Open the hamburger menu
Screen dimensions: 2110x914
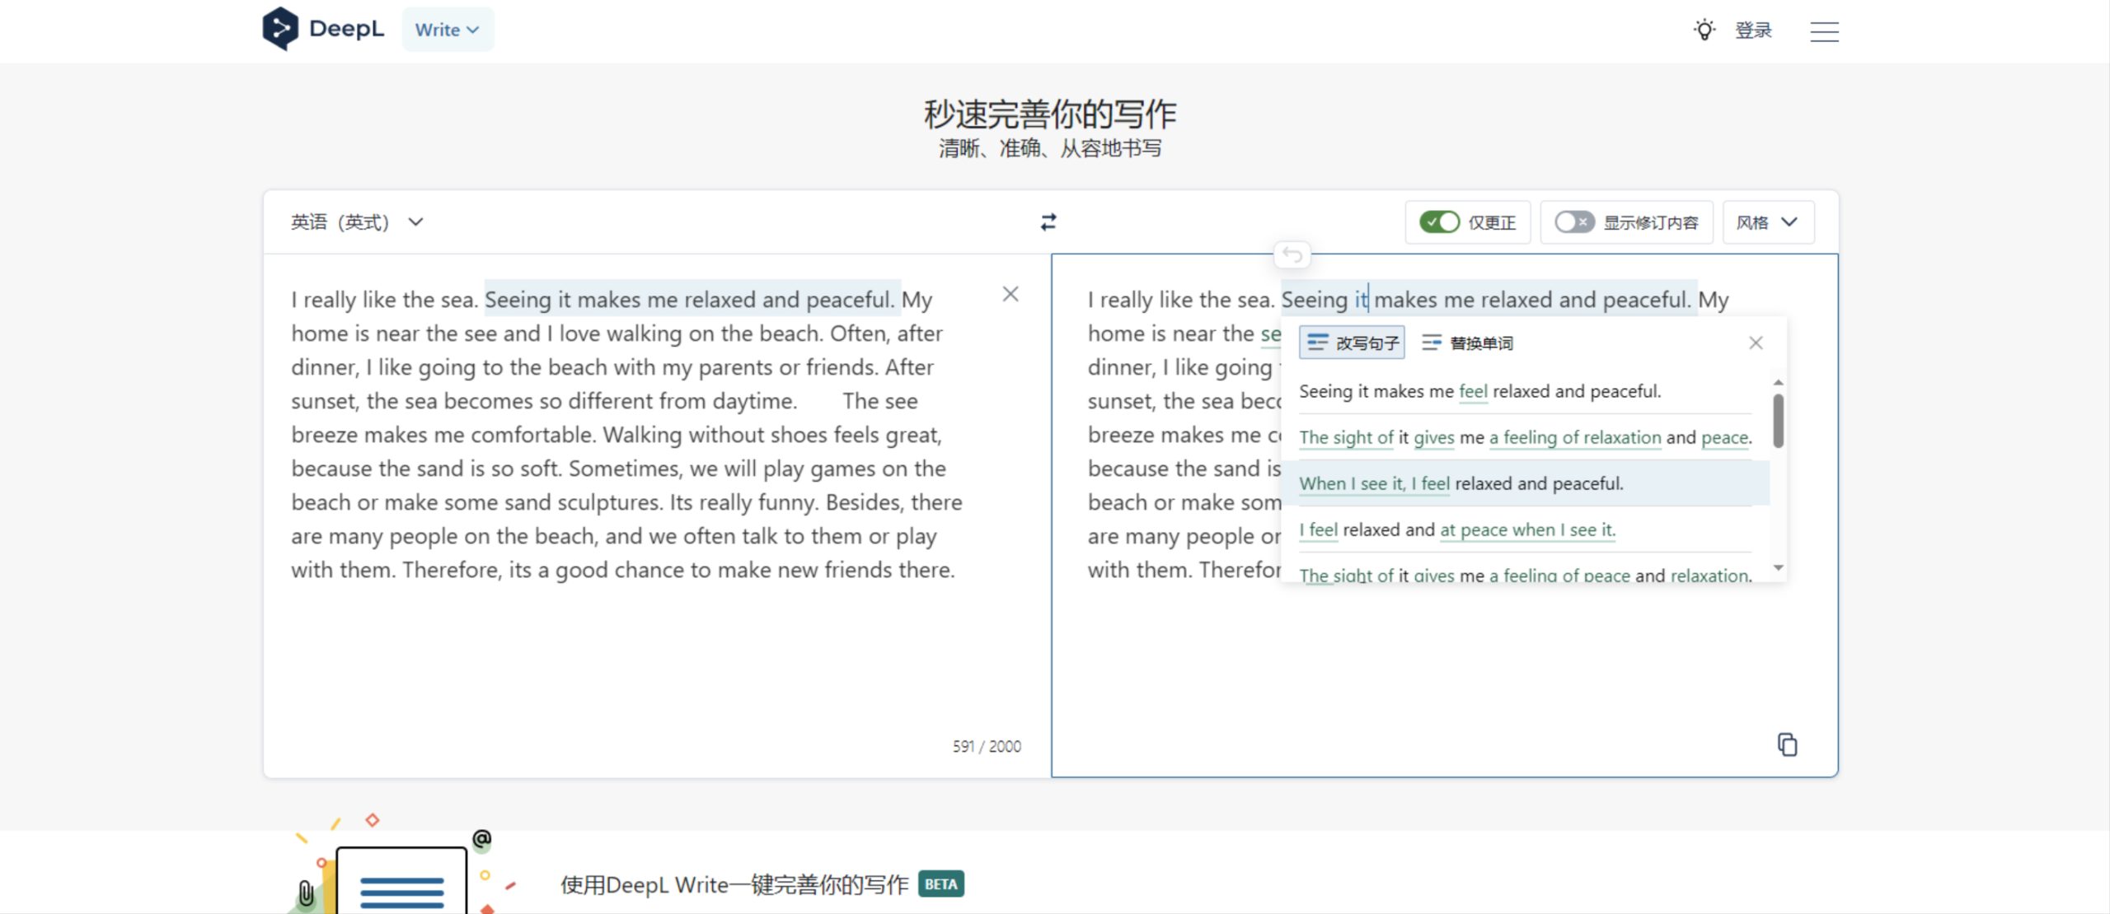click(x=1824, y=31)
